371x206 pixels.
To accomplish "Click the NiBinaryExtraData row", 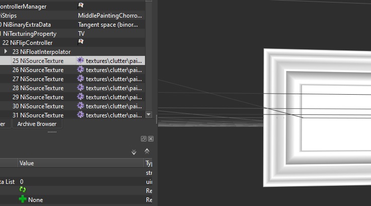I will coord(72,25).
